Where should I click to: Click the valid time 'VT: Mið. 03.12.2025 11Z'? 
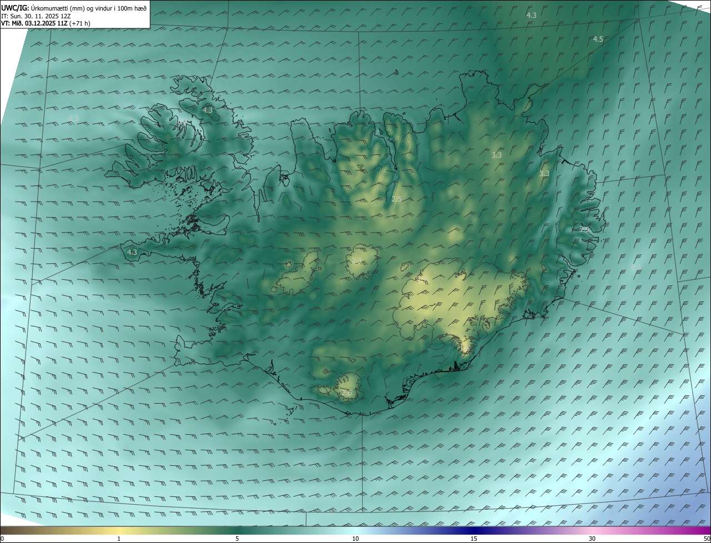point(34,23)
